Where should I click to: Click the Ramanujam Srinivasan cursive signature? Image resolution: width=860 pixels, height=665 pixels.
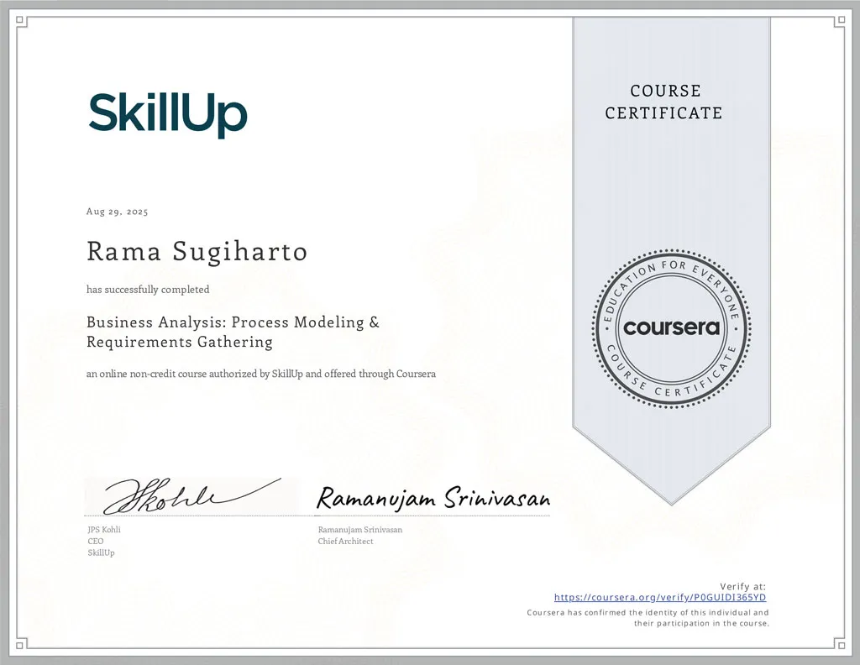coord(433,499)
